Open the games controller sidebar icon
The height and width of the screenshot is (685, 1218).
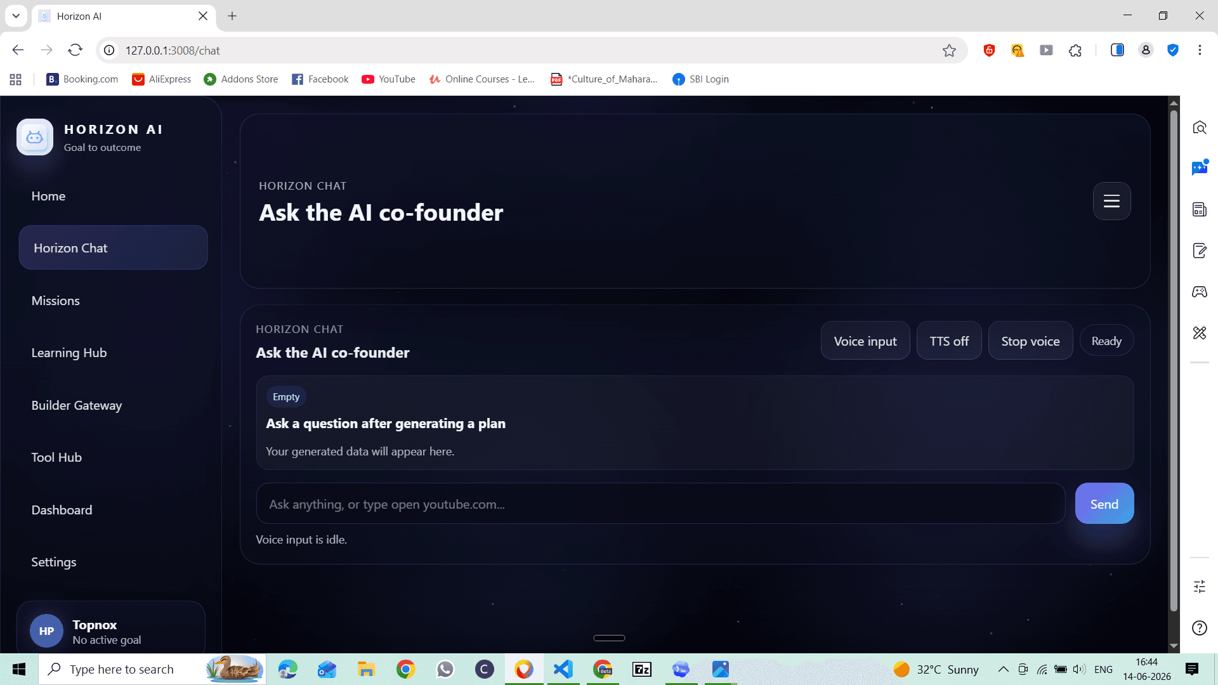pyautogui.click(x=1199, y=292)
